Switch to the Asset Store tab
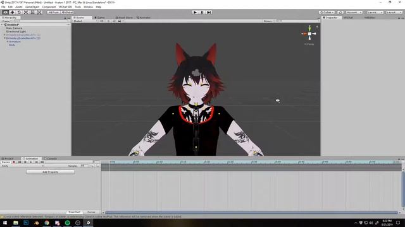 (x=124, y=18)
